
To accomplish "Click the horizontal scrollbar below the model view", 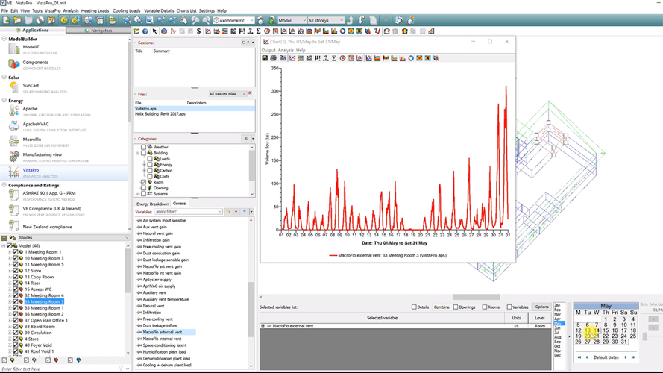I will pyautogui.click(x=476, y=297).
